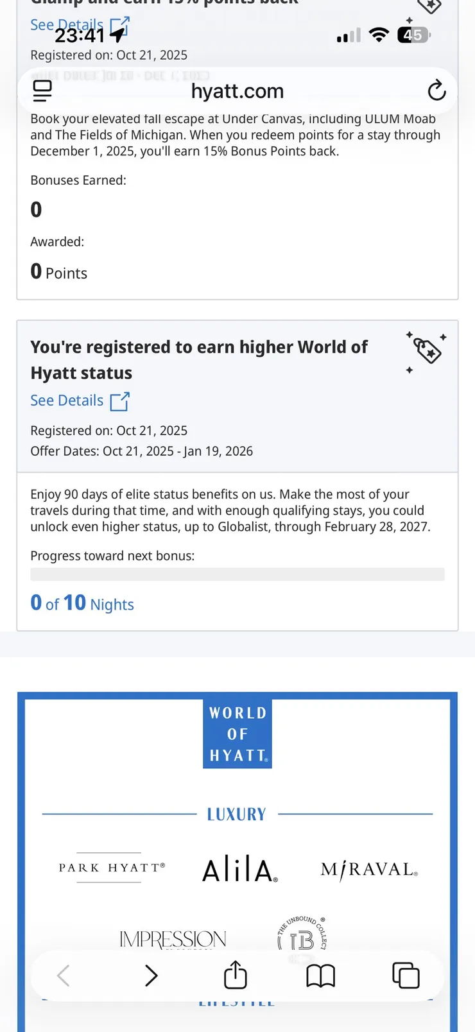Tap the Safari share icon
Screen dimensions: 475x1032
pos(236,975)
